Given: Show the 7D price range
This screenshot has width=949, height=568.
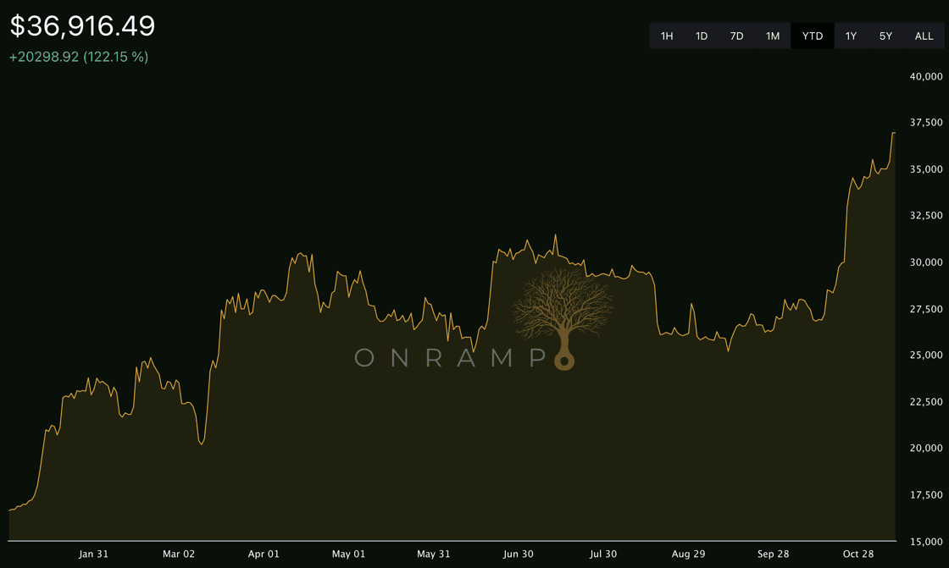Looking at the screenshot, I should (x=736, y=36).
